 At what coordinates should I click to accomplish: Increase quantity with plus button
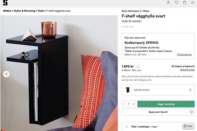tap(134, 104)
